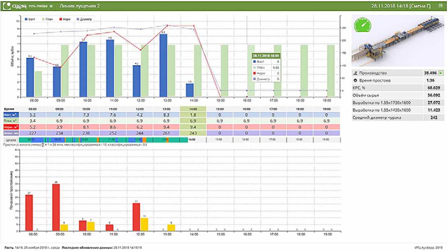447x251 pixels.
Task: Click the Объём сырья row label
Action: (x=366, y=95)
